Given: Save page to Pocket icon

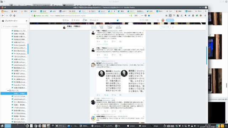Looking at the screenshot, I should [146, 16].
